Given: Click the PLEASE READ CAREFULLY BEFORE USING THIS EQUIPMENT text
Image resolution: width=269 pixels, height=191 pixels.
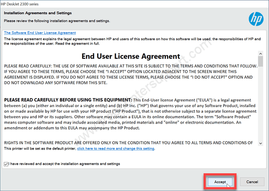Looking at the screenshot, I should tap(68, 100).
